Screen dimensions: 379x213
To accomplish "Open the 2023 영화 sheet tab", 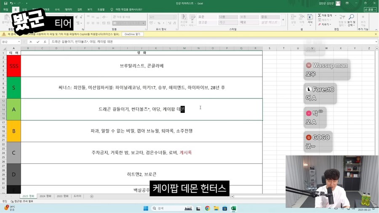I will click(63, 196).
